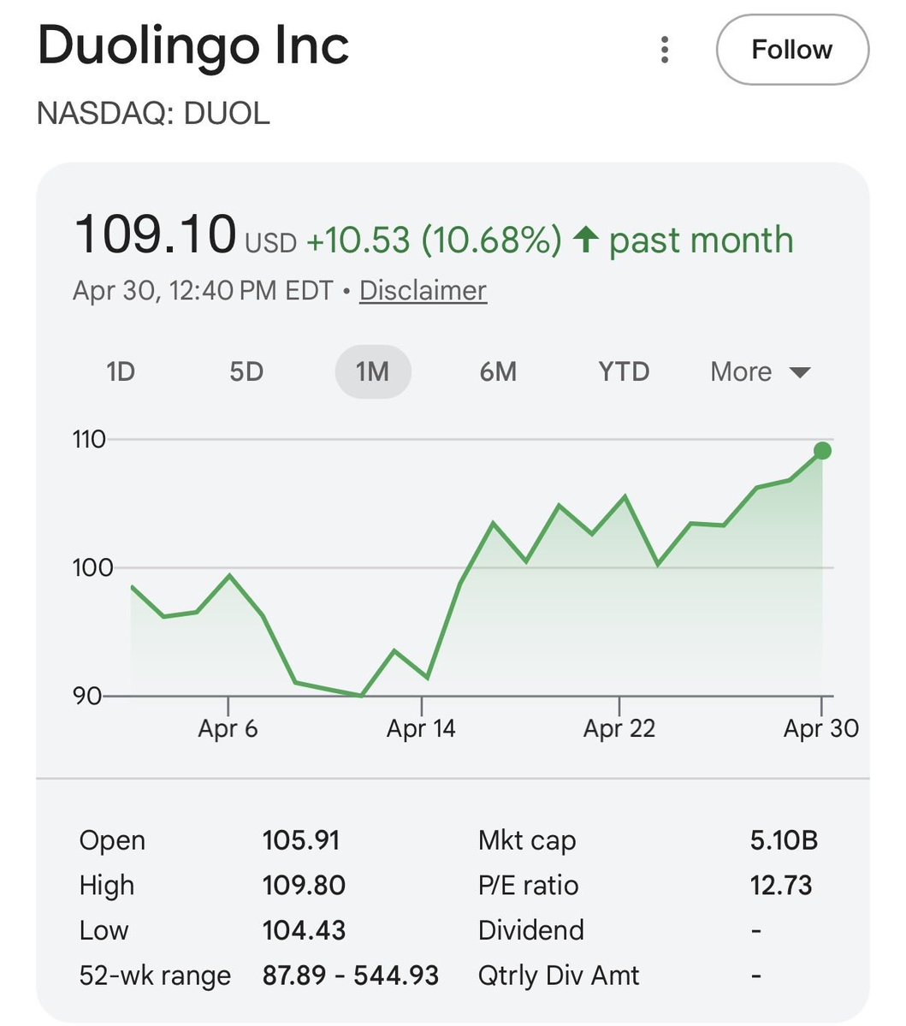Click the Duolingo Inc title

[193, 45]
